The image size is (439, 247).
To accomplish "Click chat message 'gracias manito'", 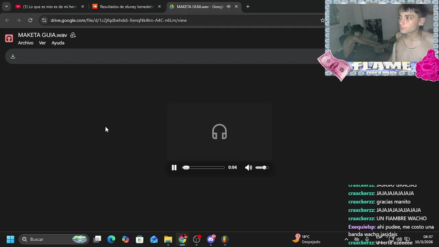I will [x=393, y=202].
